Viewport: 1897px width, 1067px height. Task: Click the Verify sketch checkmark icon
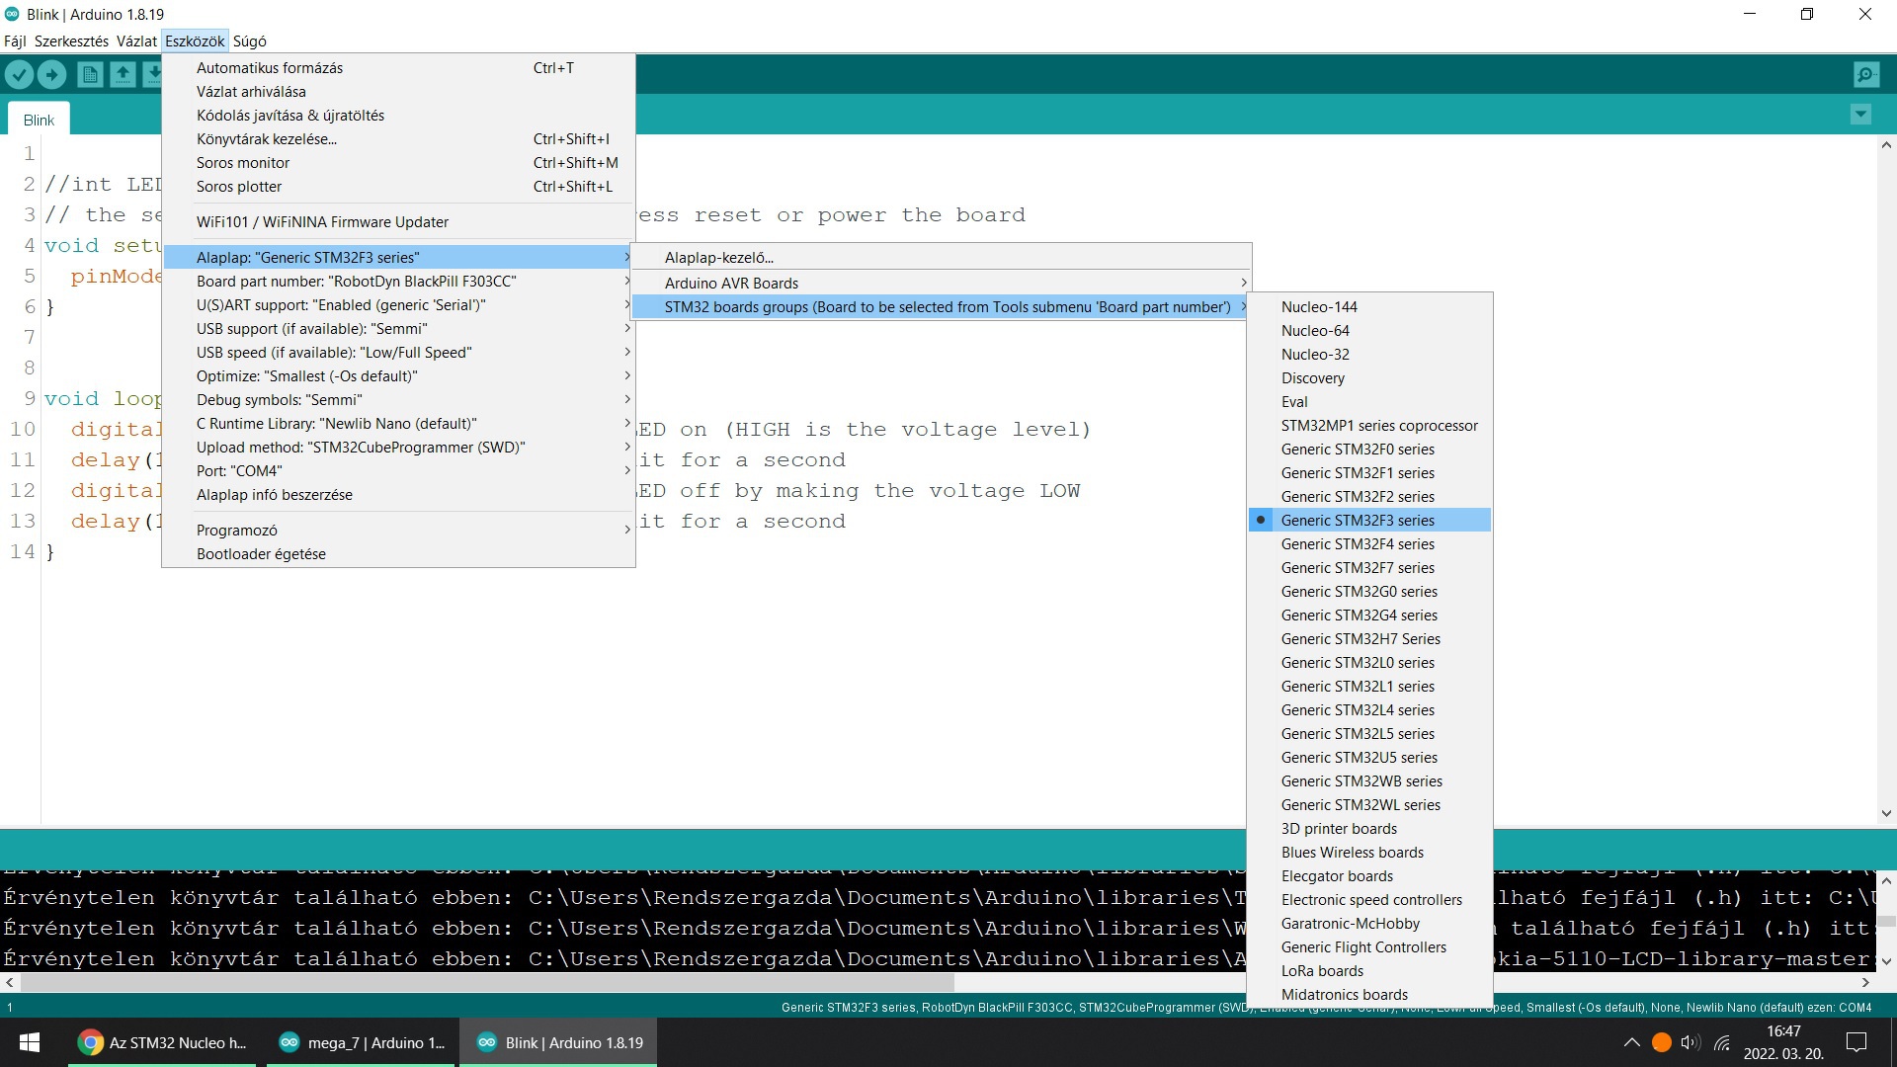[x=19, y=74]
